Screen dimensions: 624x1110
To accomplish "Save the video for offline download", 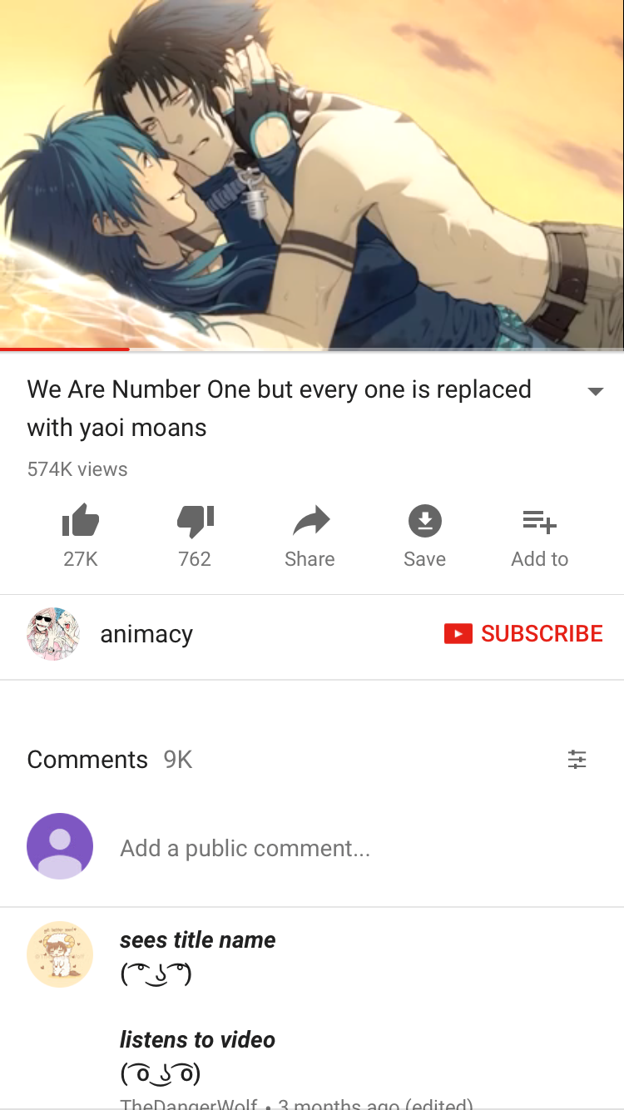I will [425, 522].
